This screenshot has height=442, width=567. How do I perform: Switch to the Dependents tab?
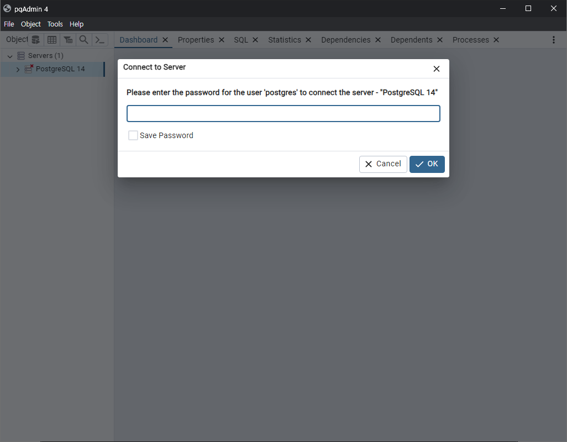click(x=411, y=40)
